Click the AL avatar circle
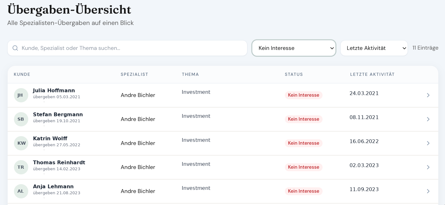This screenshot has width=445, height=205. tap(21, 191)
